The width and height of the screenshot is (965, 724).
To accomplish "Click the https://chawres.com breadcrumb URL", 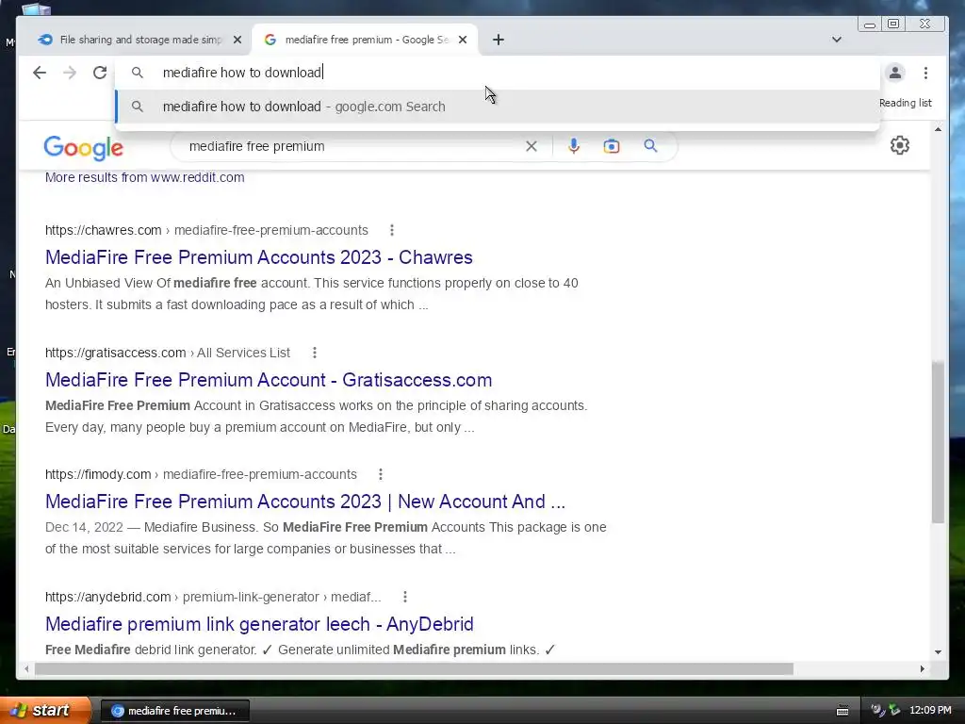I will point(103,230).
